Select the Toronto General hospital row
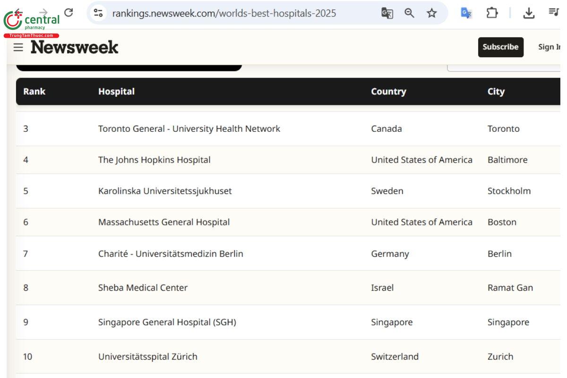Viewport: 567px width, 378px height. [189, 129]
